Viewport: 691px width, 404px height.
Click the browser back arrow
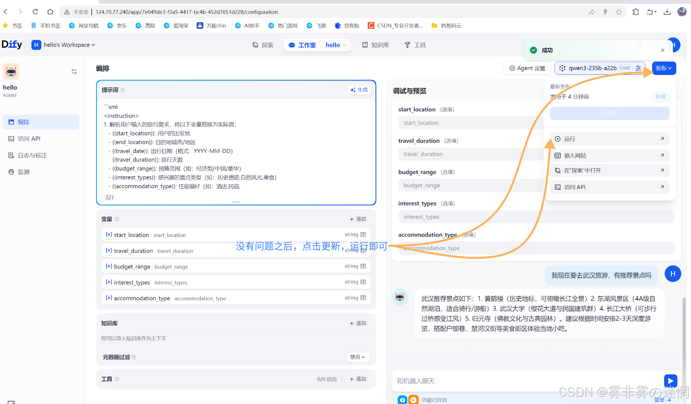click(6, 12)
